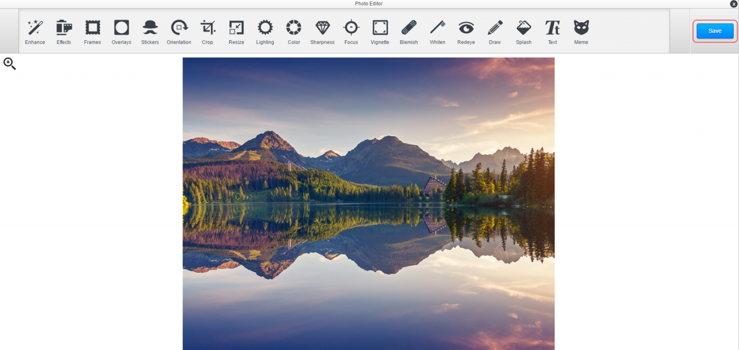Choose the Redeye correction tool
Viewport: 739px width, 350px height.
[466, 31]
